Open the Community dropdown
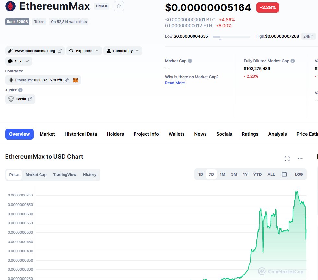The height and width of the screenshot is (280, 318). tap(123, 50)
